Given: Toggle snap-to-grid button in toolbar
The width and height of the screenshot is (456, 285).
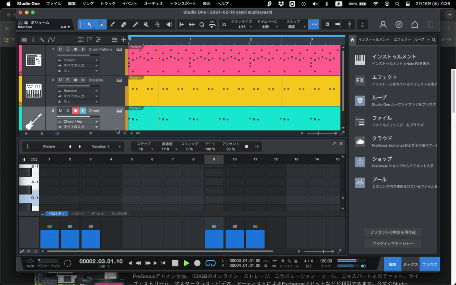Looking at the screenshot, I should [313, 24].
